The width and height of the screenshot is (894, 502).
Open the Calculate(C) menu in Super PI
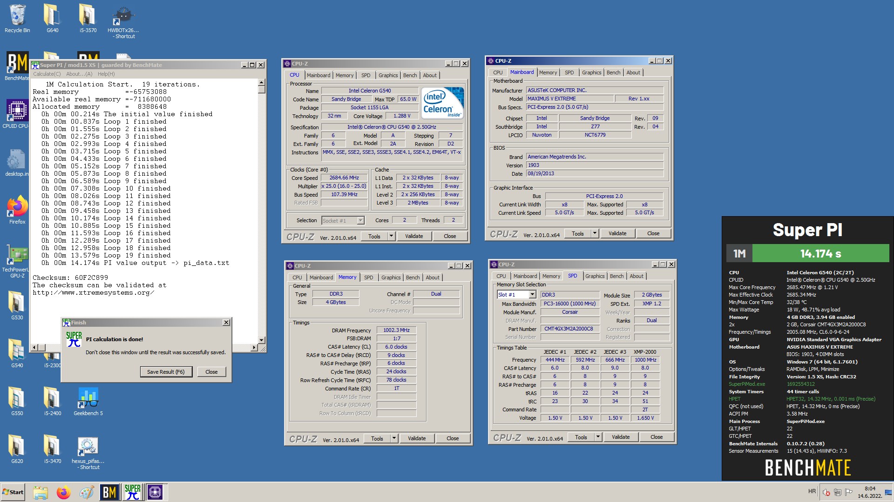(x=47, y=74)
